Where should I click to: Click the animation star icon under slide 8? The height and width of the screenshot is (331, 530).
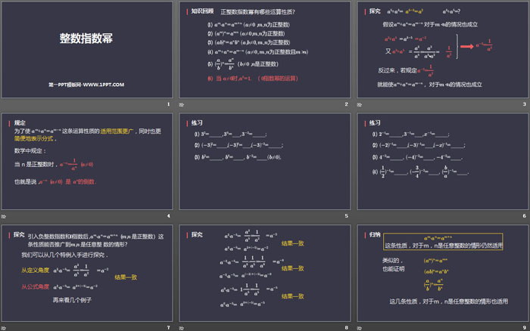[182, 328]
